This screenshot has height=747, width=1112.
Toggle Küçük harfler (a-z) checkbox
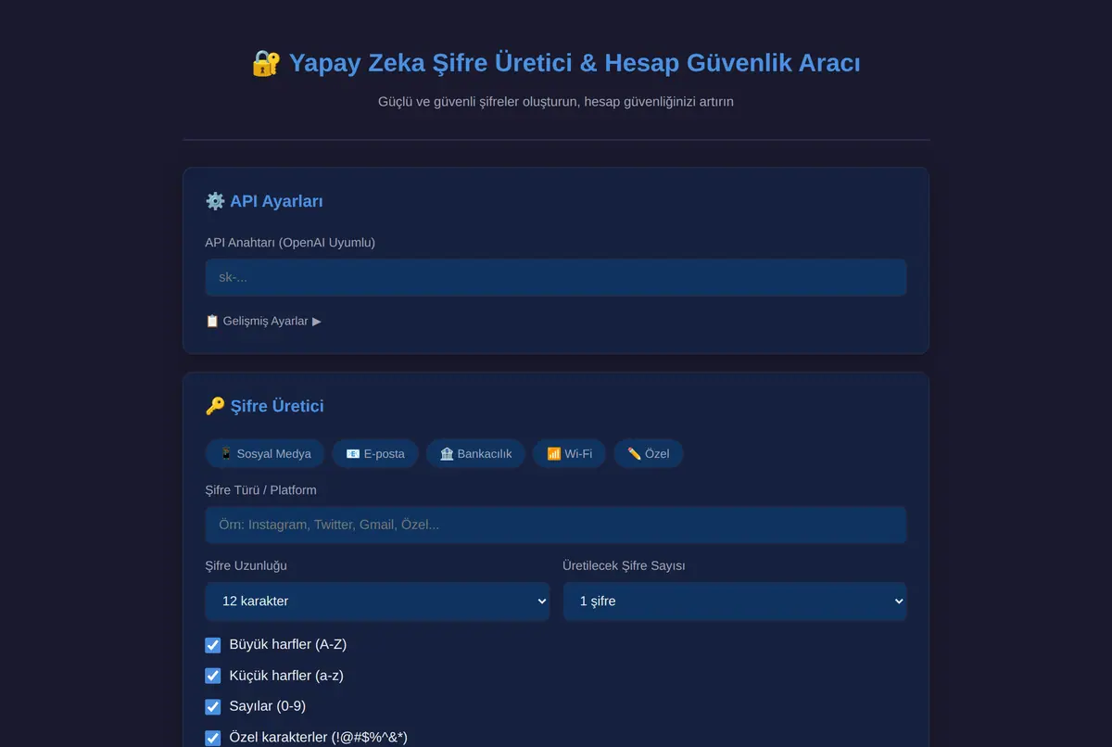[x=213, y=676]
